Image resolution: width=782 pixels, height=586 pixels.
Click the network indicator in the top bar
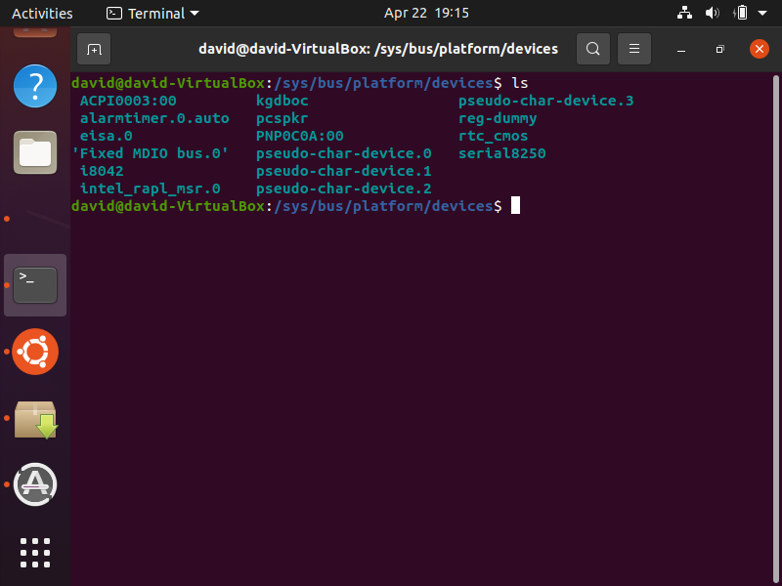pos(684,14)
